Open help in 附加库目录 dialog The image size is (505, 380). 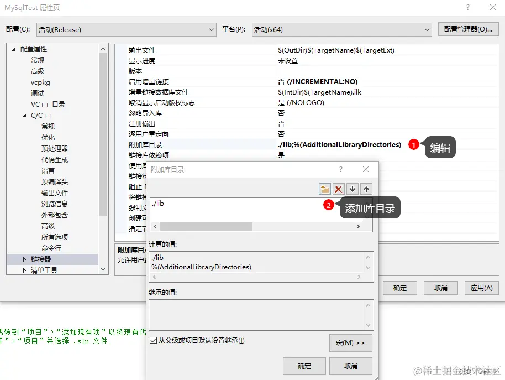(x=341, y=169)
